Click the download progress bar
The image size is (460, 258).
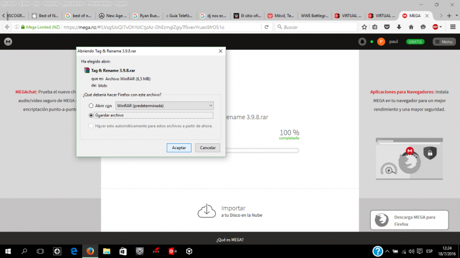click(262, 150)
